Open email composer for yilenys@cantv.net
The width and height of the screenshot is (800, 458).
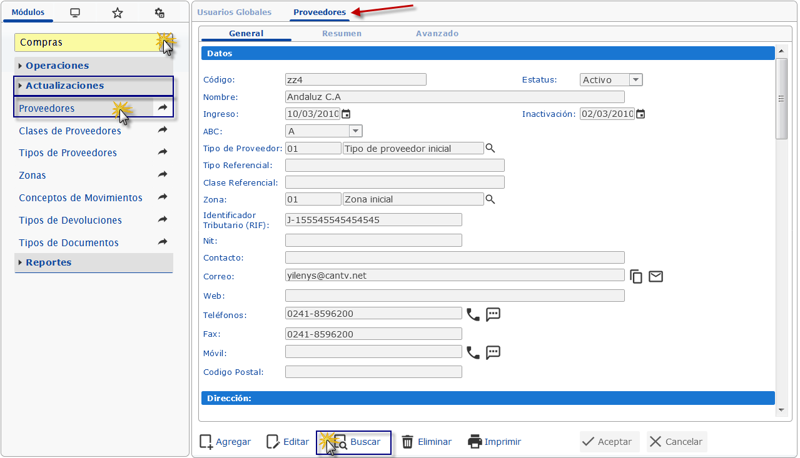(655, 276)
